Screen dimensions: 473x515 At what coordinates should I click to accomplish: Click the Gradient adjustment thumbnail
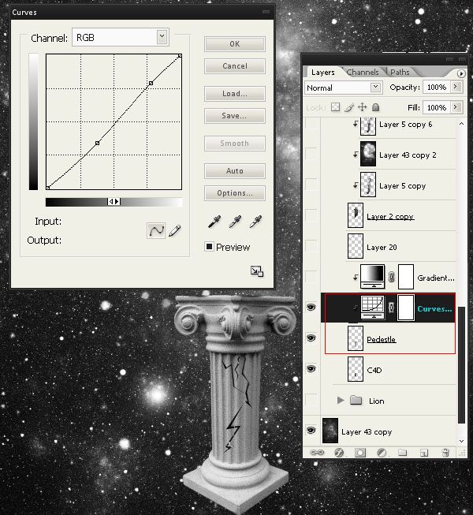coord(373,277)
